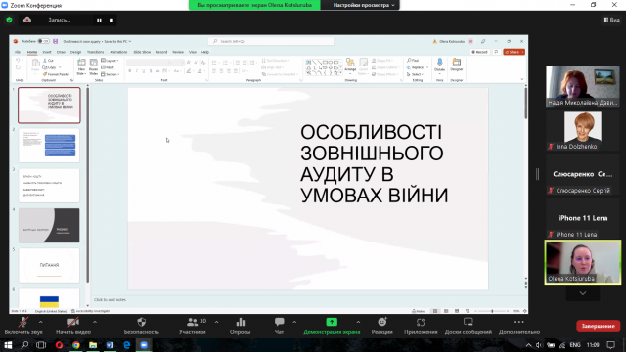The height and width of the screenshot is (352, 626).
Task: Click the Reuse Slides icon
Action: (x=94, y=63)
